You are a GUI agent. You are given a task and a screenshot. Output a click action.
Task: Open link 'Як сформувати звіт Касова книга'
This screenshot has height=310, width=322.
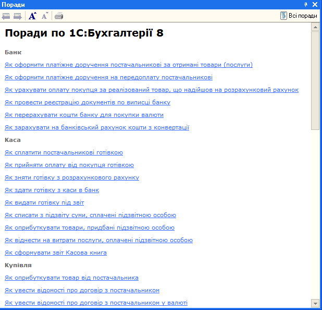pyautogui.click(x=56, y=253)
